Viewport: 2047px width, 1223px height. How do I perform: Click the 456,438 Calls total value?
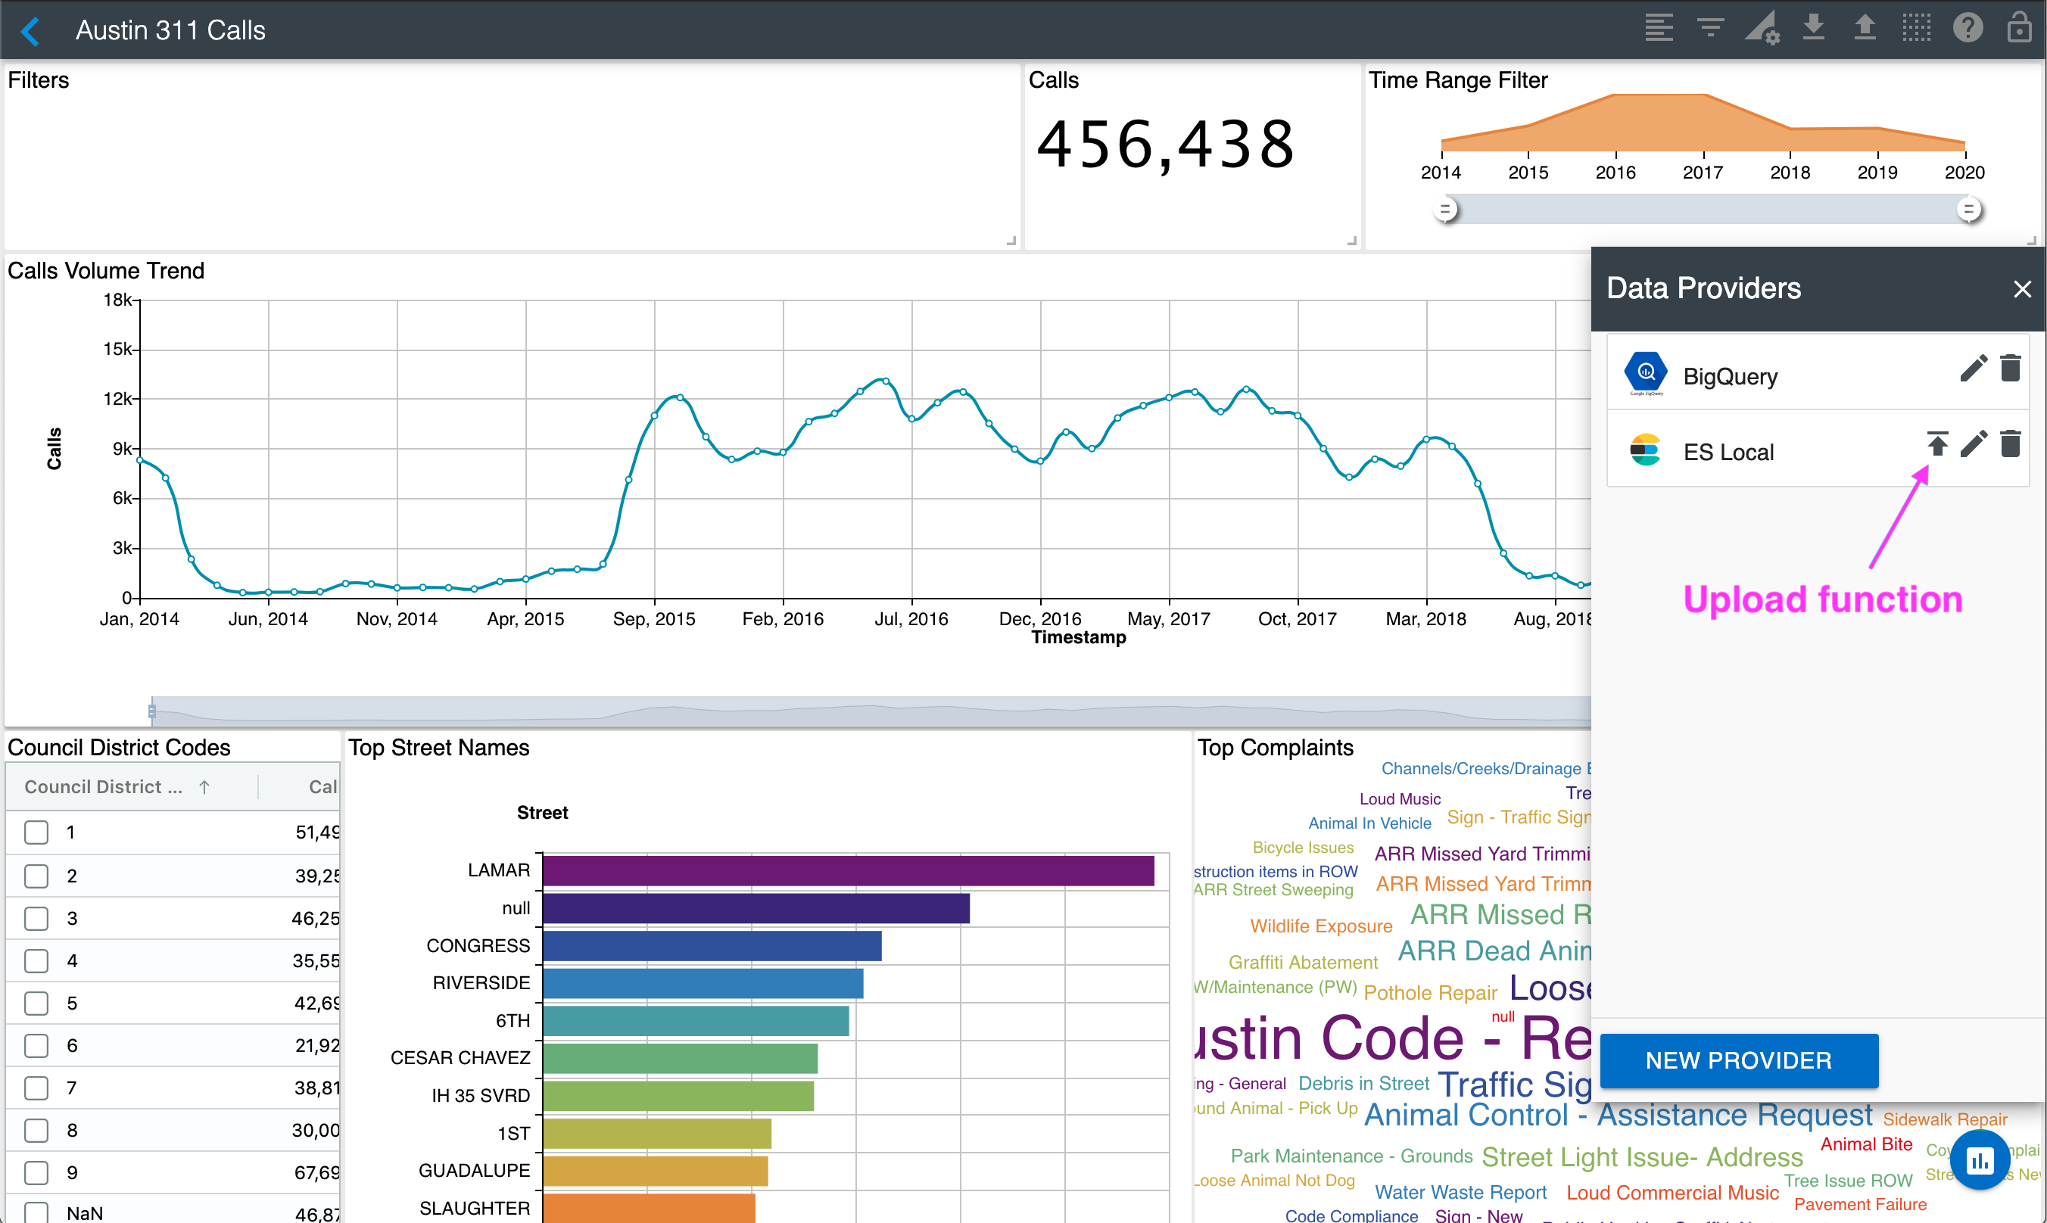[1166, 145]
